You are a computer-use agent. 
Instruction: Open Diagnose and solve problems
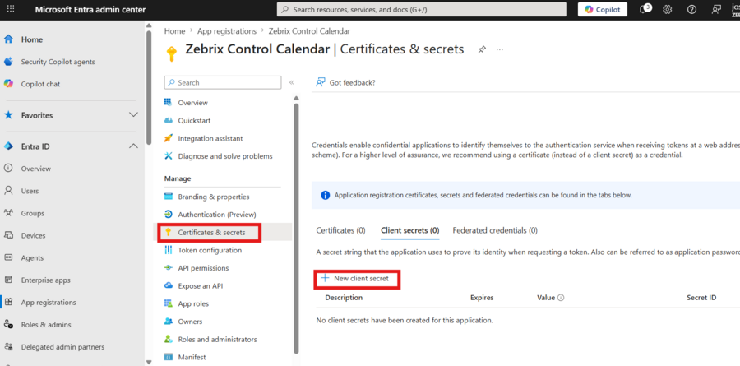pos(224,155)
